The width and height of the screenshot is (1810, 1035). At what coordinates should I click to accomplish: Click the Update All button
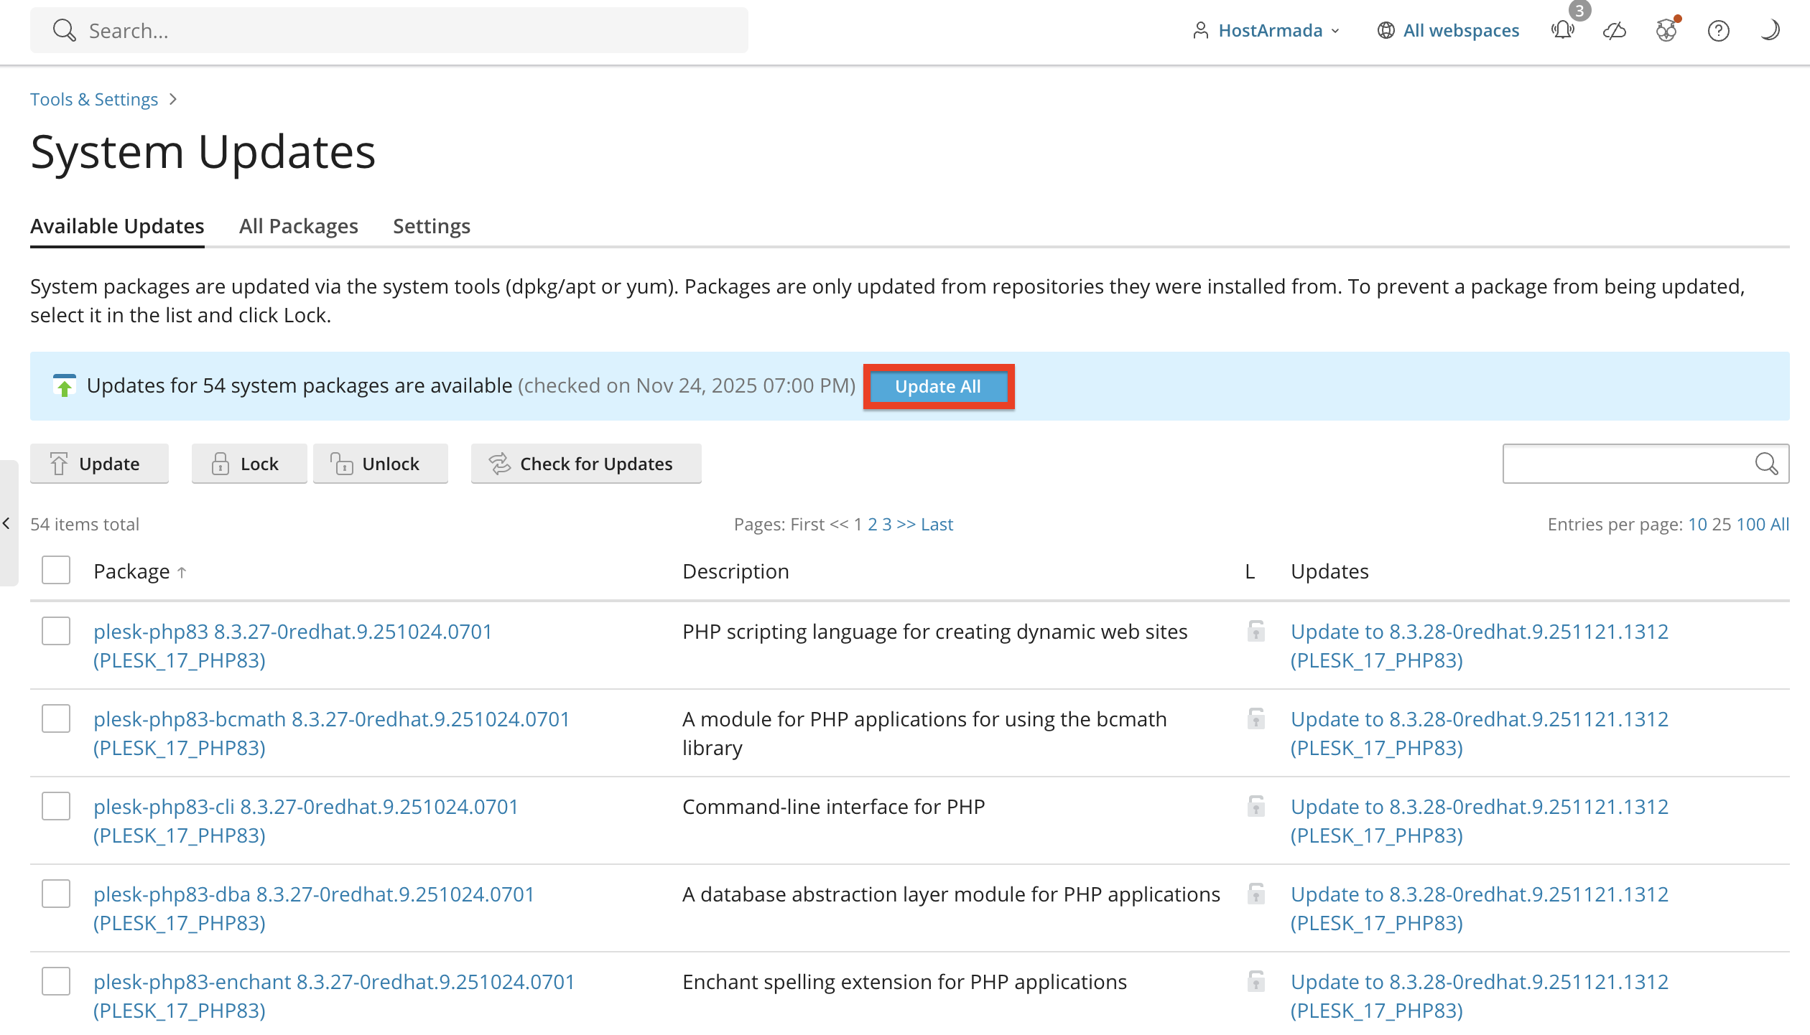[x=938, y=386]
